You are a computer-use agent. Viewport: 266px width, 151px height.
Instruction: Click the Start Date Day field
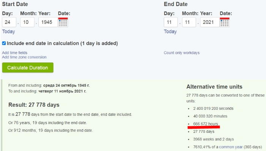(x=9, y=22)
